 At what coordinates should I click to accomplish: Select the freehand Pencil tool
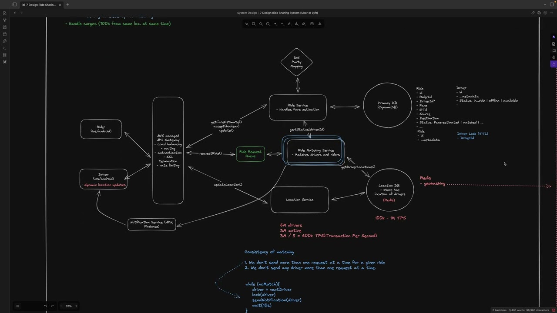[289, 24]
